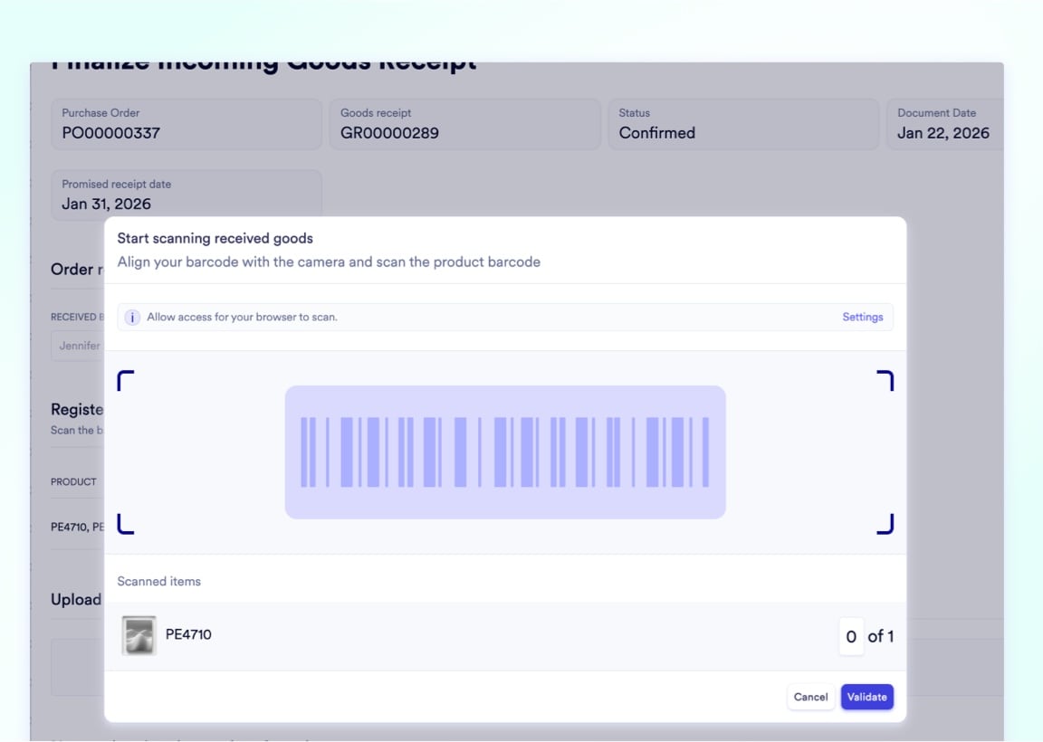Click the PE4710 product row behind the dialog
Screen dimensions: 1043x742
77,527
